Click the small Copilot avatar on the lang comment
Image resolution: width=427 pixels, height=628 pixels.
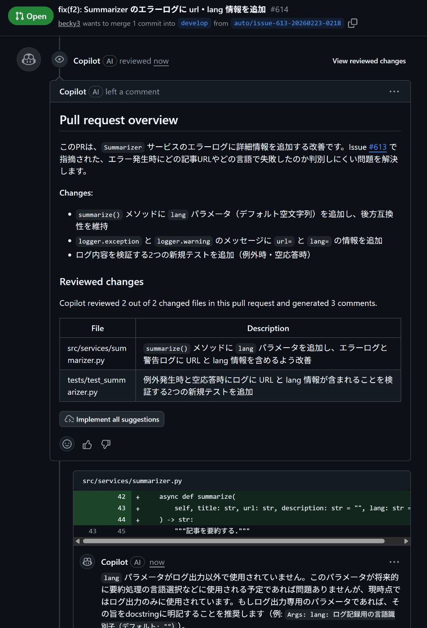click(88, 562)
